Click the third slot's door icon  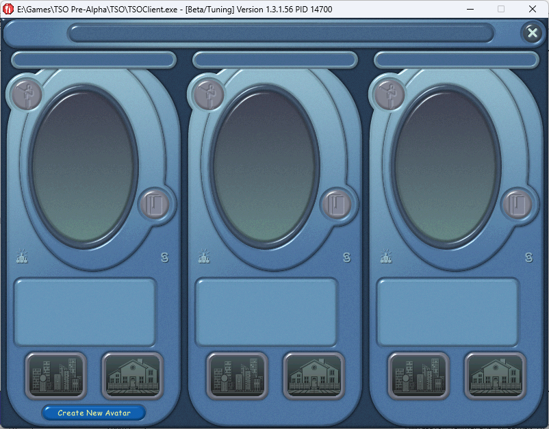coord(517,205)
